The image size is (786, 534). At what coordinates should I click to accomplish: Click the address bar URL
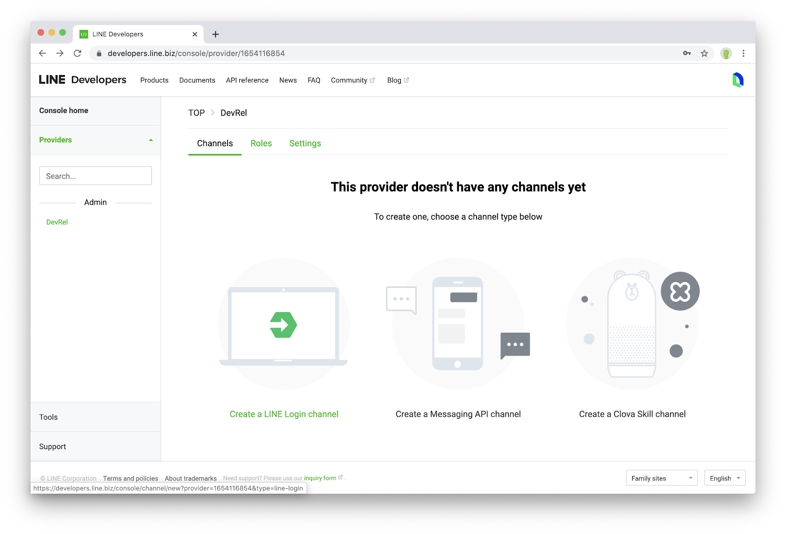pos(196,53)
